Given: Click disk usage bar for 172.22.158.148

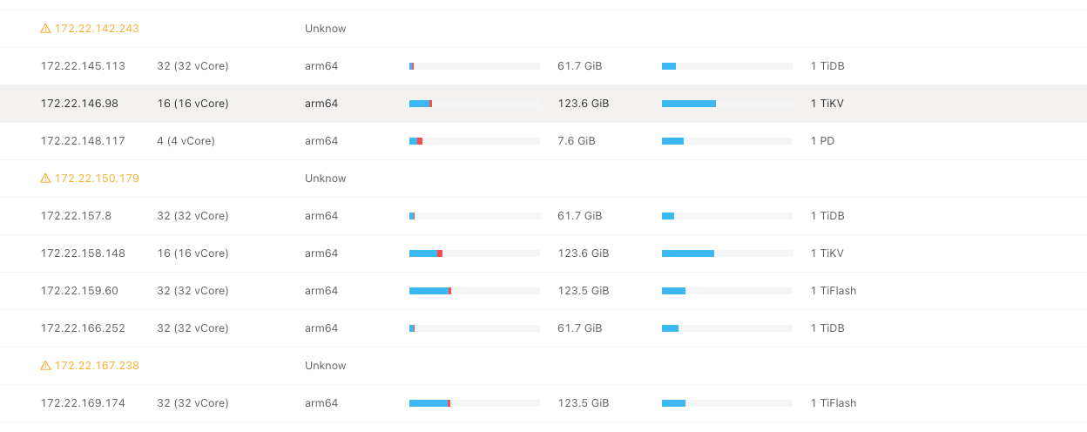Looking at the screenshot, I should (x=726, y=253).
